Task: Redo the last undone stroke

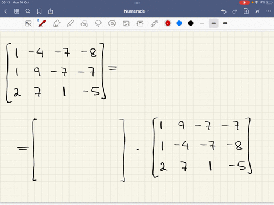Action: [x=235, y=11]
